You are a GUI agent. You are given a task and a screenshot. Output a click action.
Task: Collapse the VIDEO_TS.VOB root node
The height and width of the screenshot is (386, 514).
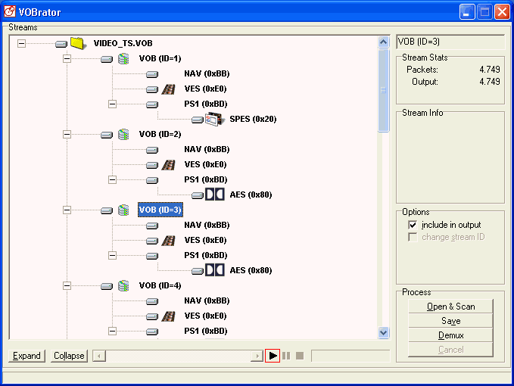coord(22,43)
